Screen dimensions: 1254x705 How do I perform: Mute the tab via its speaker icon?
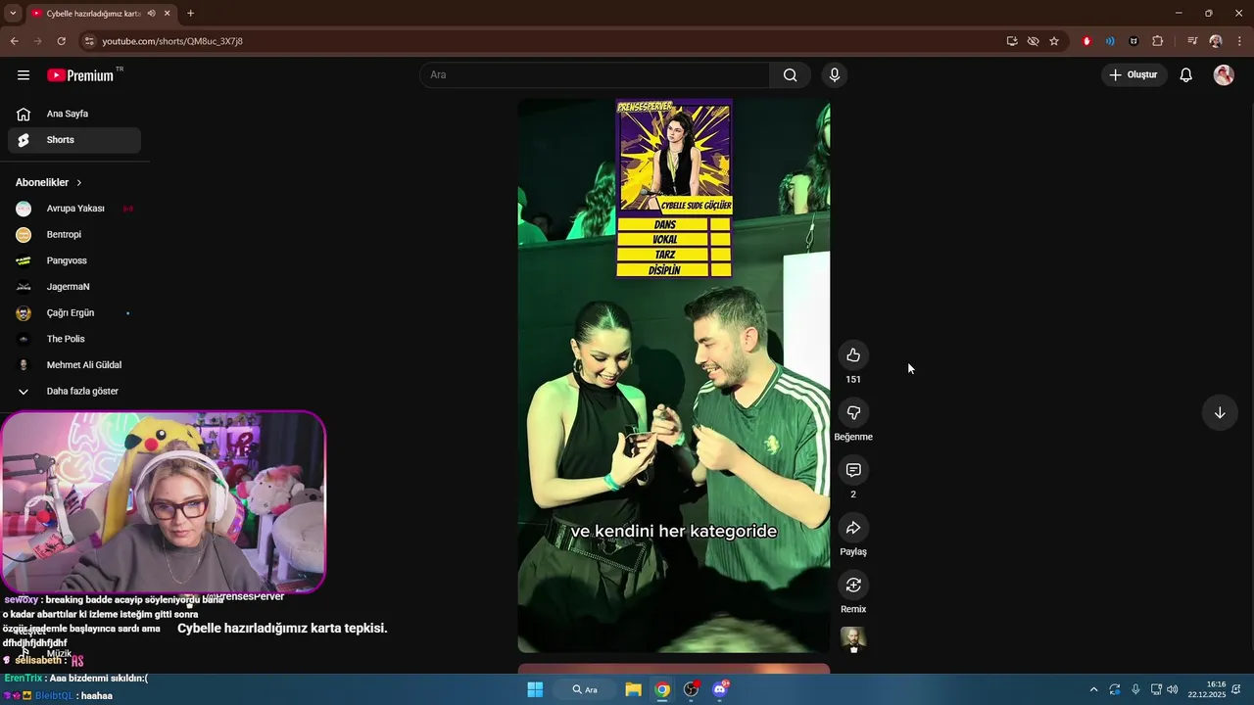(151, 13)
